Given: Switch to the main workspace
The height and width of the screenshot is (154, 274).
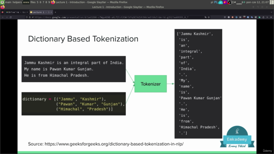Looking at the screenshot, I should (8, 2).
